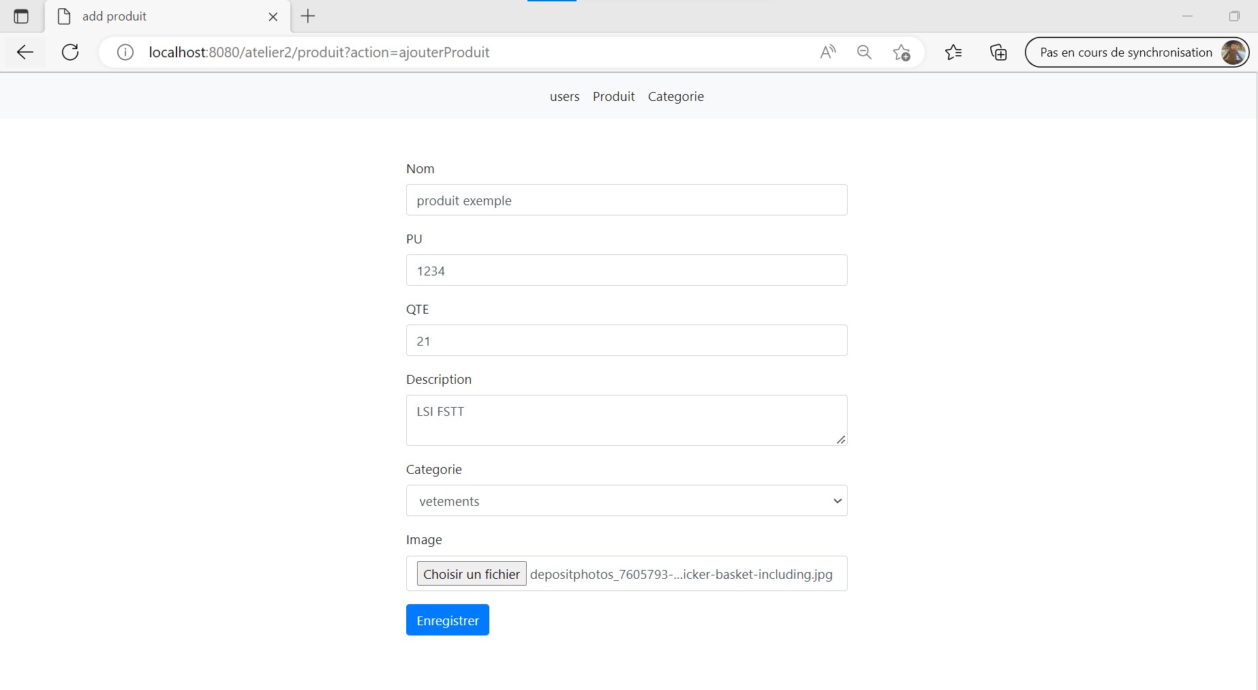
Task: Open the tab actions menu icon
Action: (22, 16)
